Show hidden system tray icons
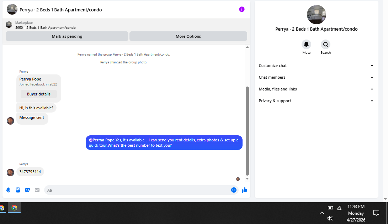Image resolution: width=388 pixels, height=224 pixels. pos(322,213)
